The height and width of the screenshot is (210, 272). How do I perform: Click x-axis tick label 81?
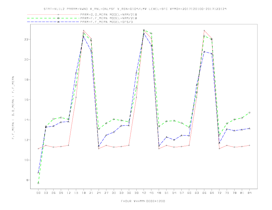click(242, 193)
